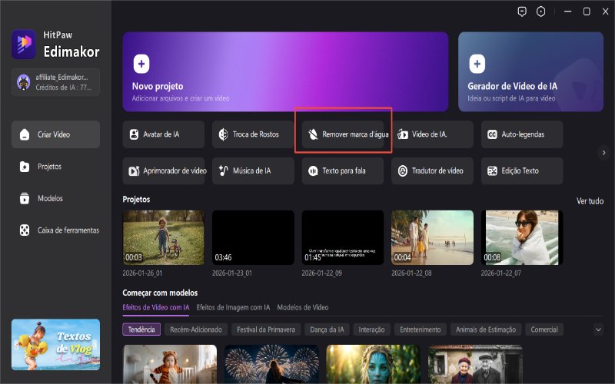Open the Edição Texto tool
Screen dimensions: 615x384
click(522, 170)
